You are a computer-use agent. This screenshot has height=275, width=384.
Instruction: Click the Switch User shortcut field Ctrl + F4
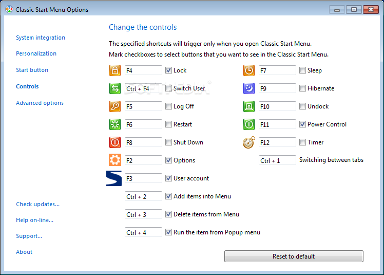point(143,88)
